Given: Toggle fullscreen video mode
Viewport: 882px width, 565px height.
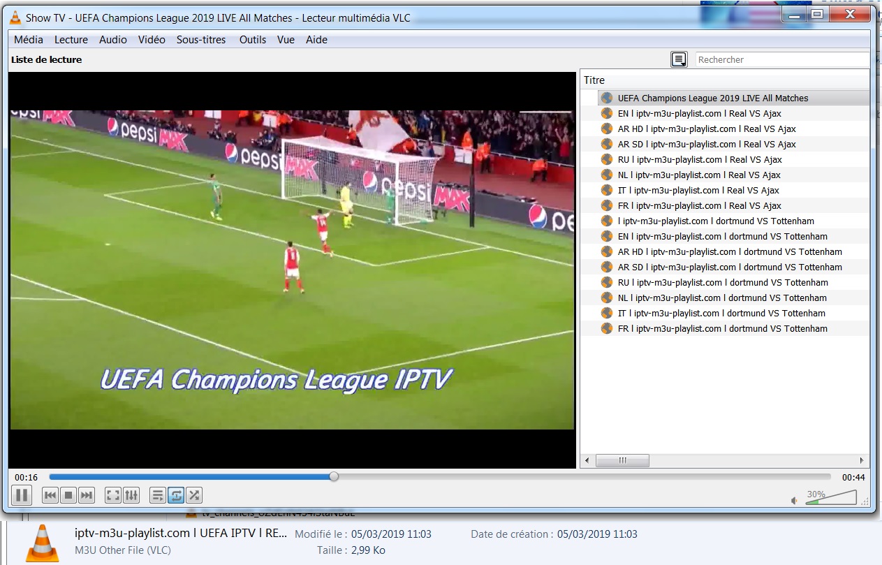Looking at the screenshot, I should [x=113, y=495].
